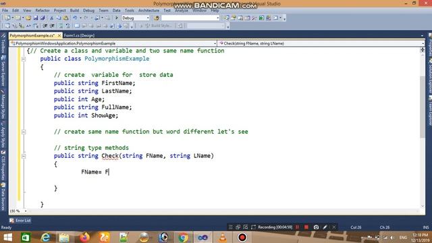Screen dimensions: 432x243
Task: Open the File menu
Action: (5, 10)
